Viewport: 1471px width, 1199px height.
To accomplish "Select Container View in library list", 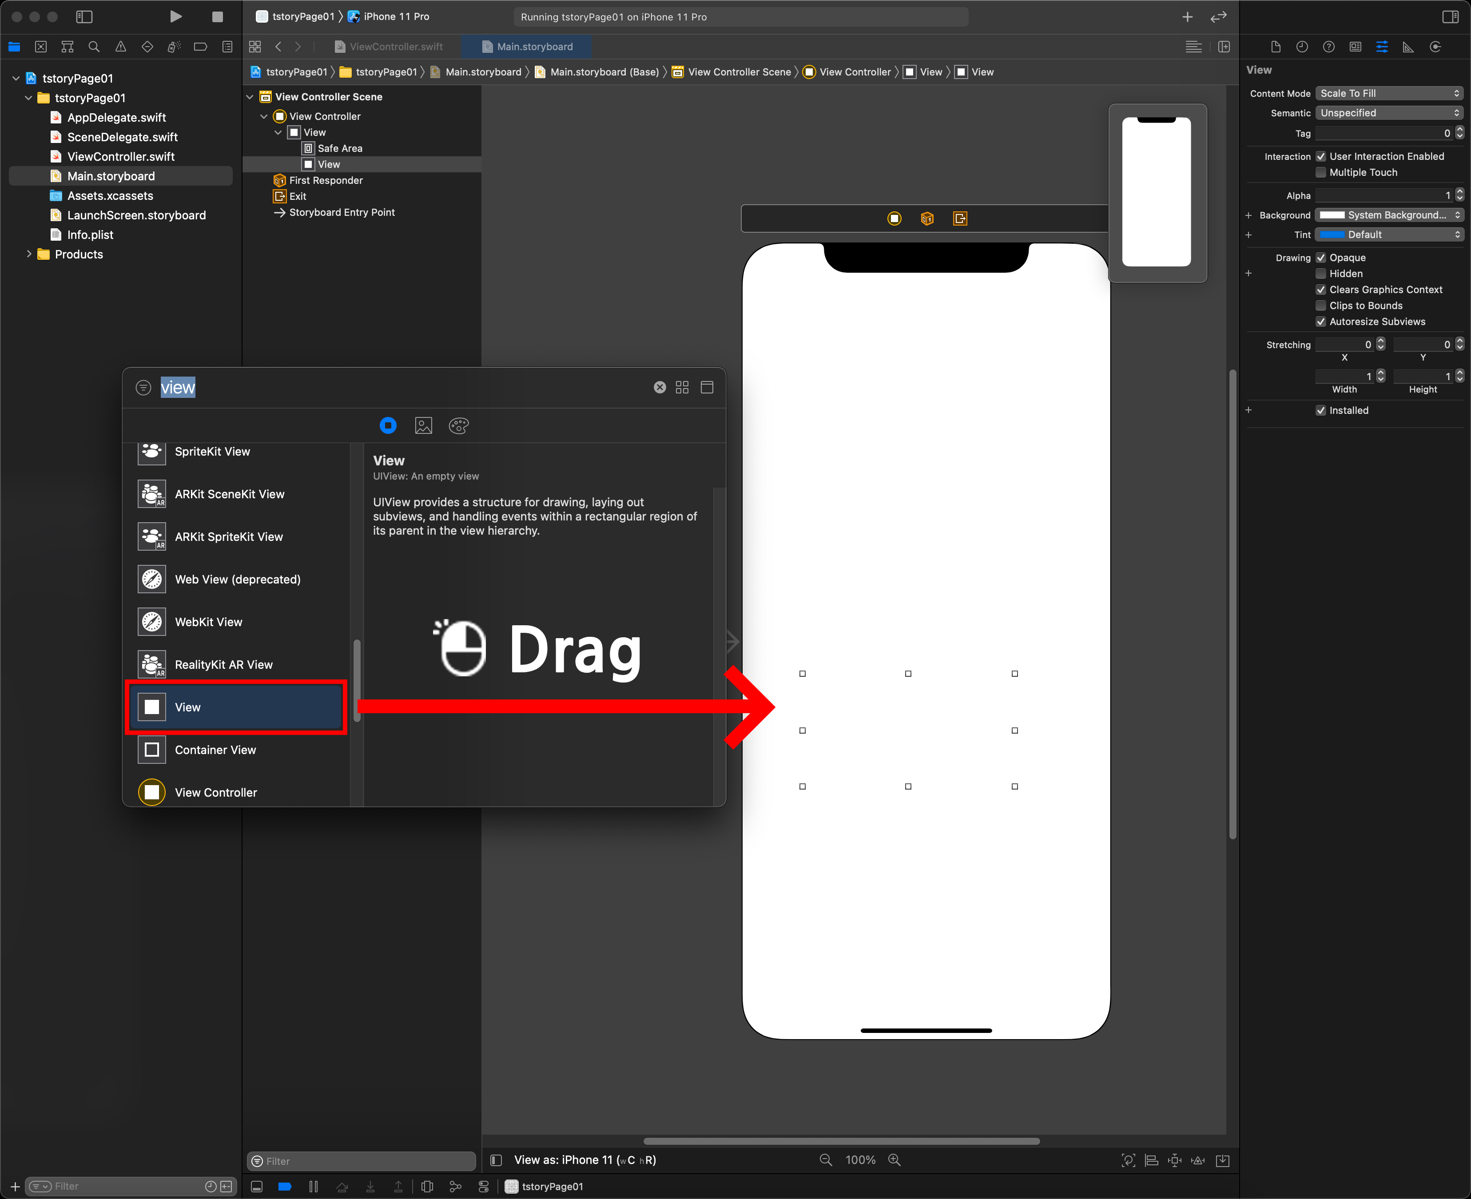I will (215, 750).
